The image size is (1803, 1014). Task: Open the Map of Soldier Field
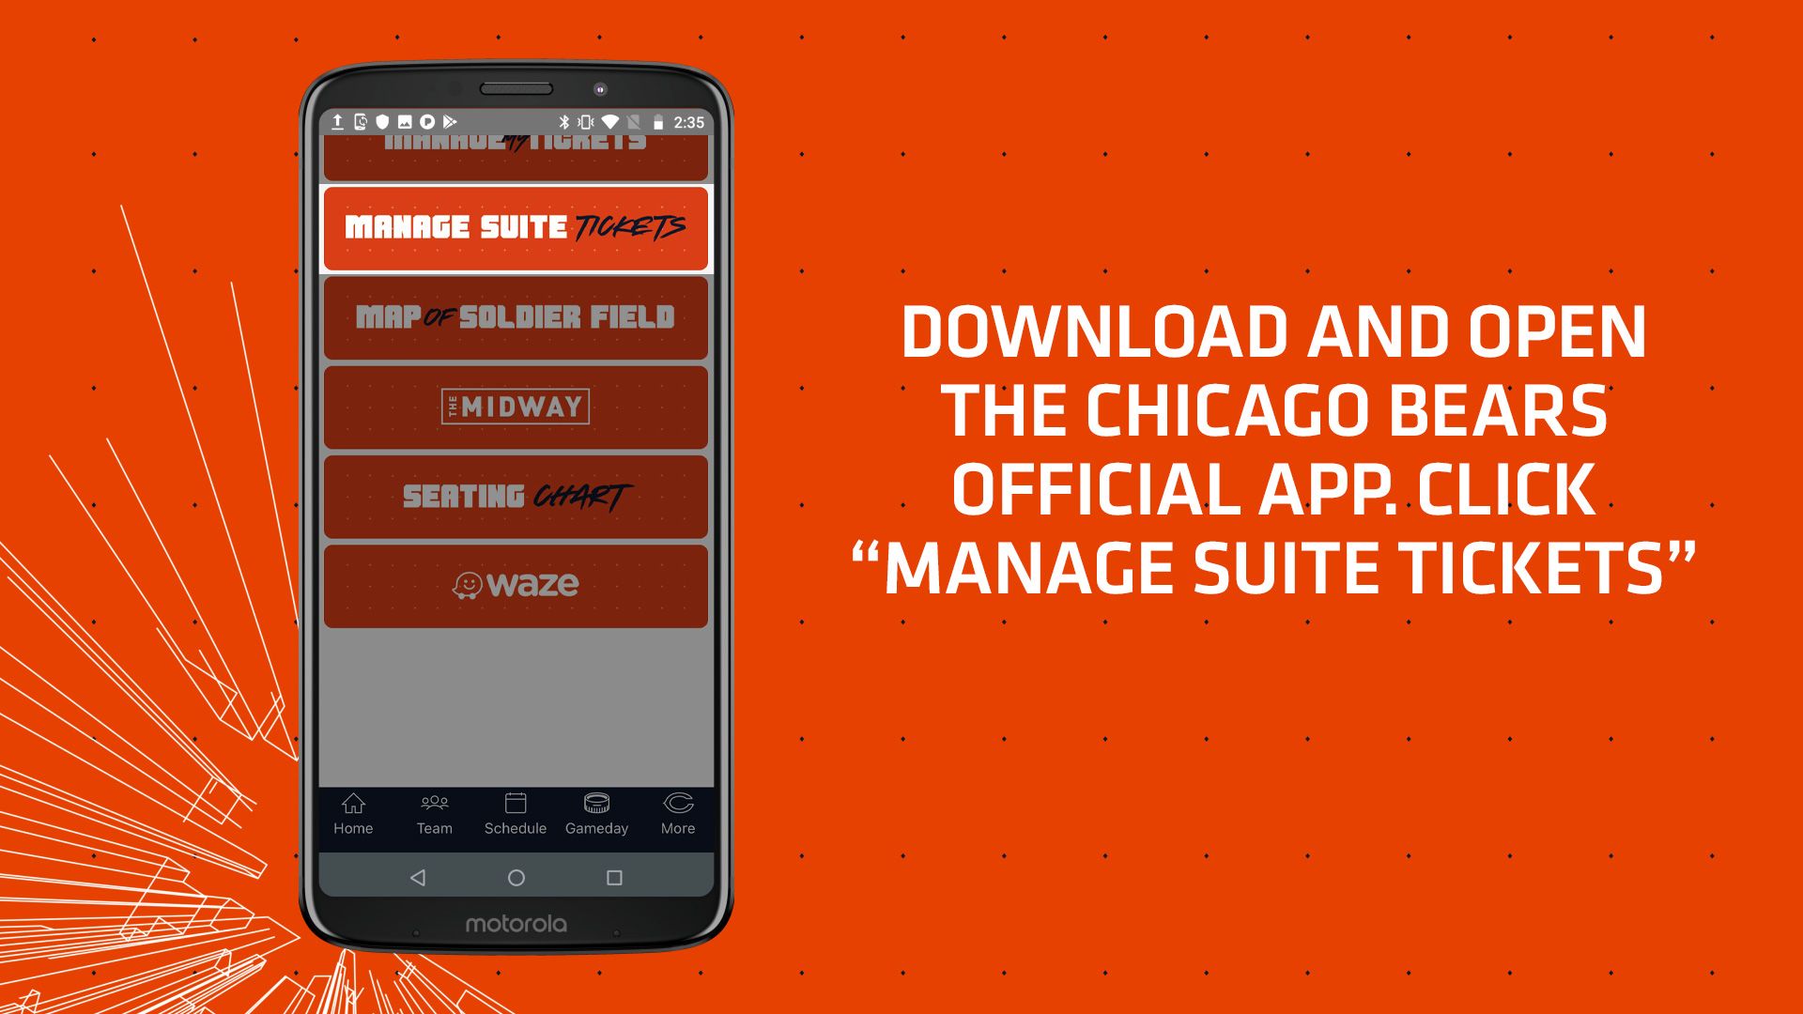(516, 315)
